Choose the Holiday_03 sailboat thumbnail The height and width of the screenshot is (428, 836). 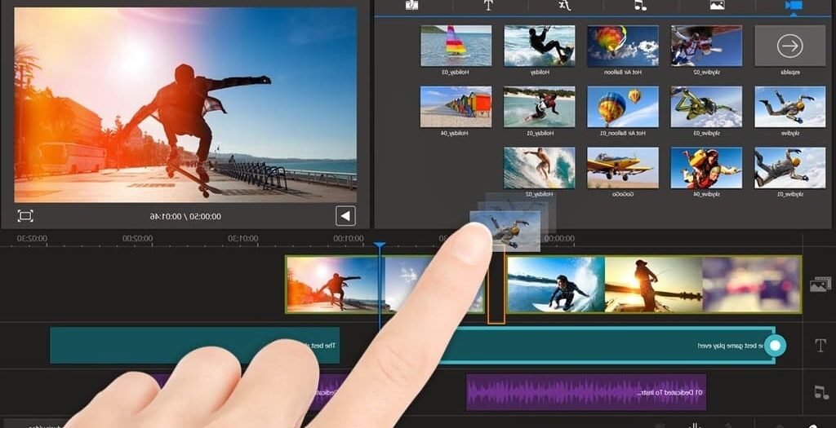(456, 46)
